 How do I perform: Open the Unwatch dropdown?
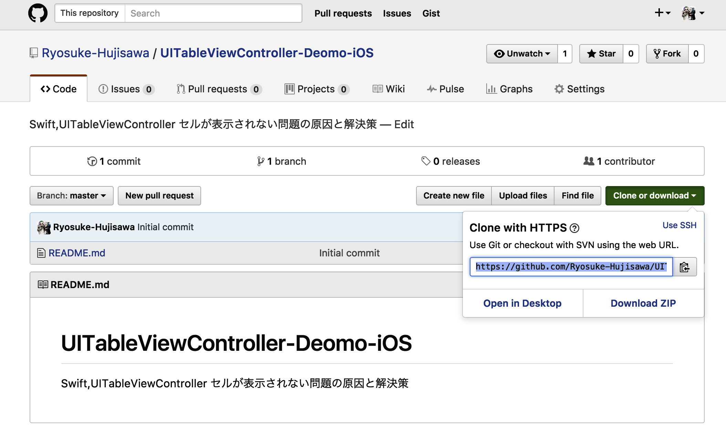(522, 54)
